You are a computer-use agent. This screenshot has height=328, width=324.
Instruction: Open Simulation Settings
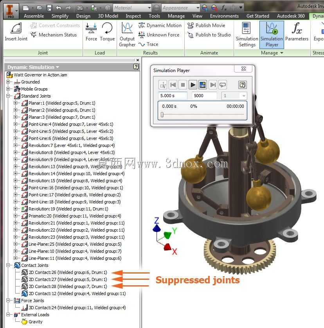[247, 35]
